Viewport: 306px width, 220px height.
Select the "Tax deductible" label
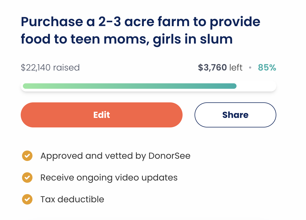72,199
